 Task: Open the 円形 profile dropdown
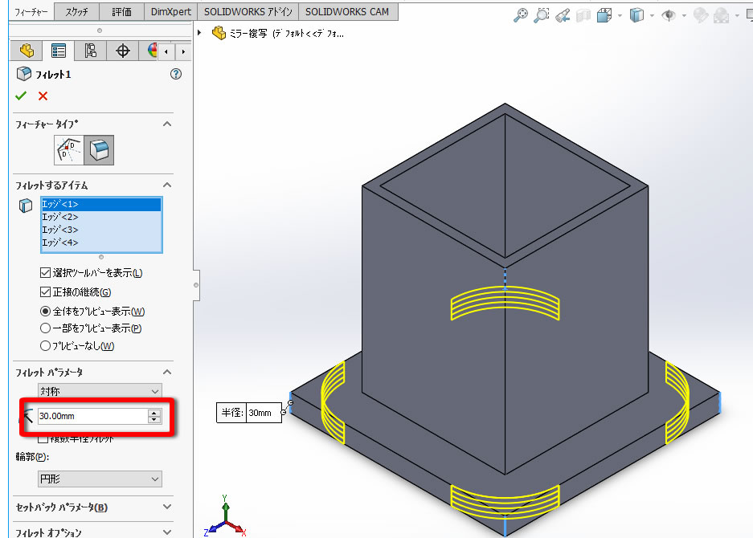point(100,479)
